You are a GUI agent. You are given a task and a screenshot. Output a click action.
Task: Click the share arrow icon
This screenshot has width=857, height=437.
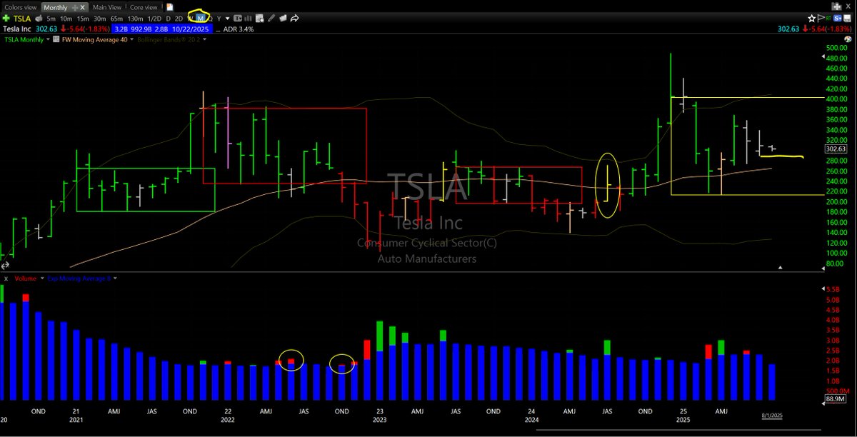(294, 18)
